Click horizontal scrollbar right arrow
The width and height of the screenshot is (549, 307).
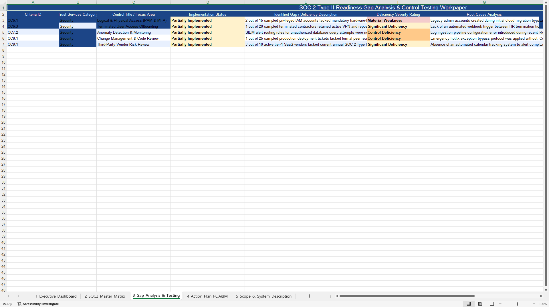point(541,296)
